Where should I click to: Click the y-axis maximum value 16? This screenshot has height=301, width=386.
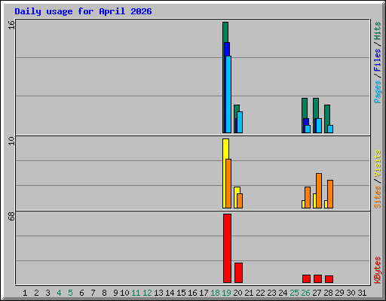click(11, 25)
